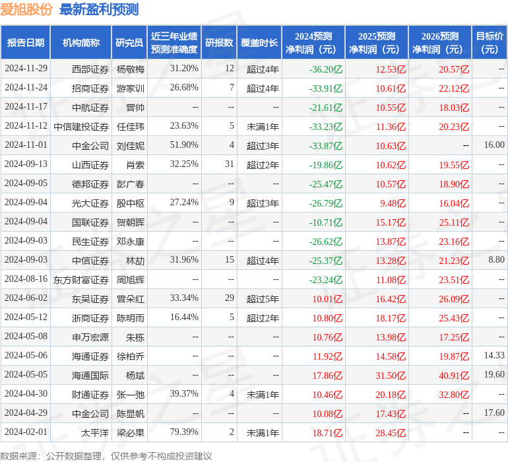Select the 2024预测净利润 column header

coord(313,43)
